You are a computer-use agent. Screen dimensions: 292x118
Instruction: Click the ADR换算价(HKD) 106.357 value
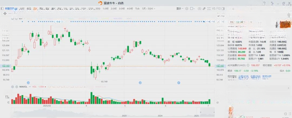tap(255, 65)
